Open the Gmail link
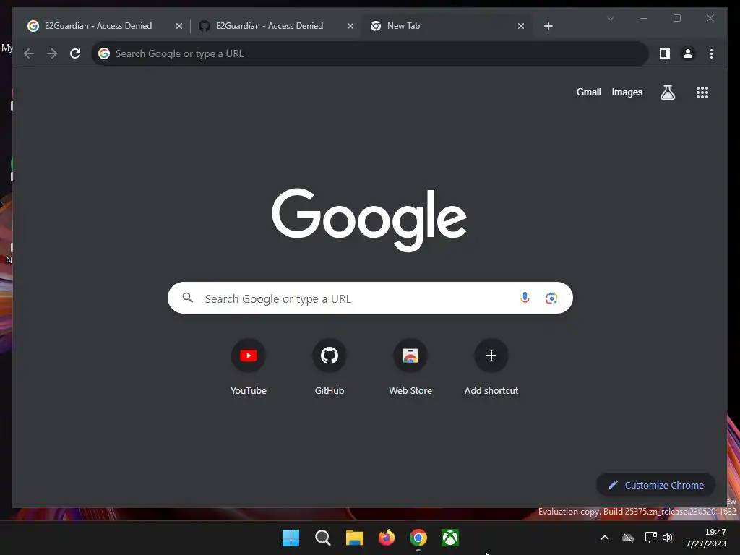The width and height of the screenshot is (740, 555). point(588,92)
